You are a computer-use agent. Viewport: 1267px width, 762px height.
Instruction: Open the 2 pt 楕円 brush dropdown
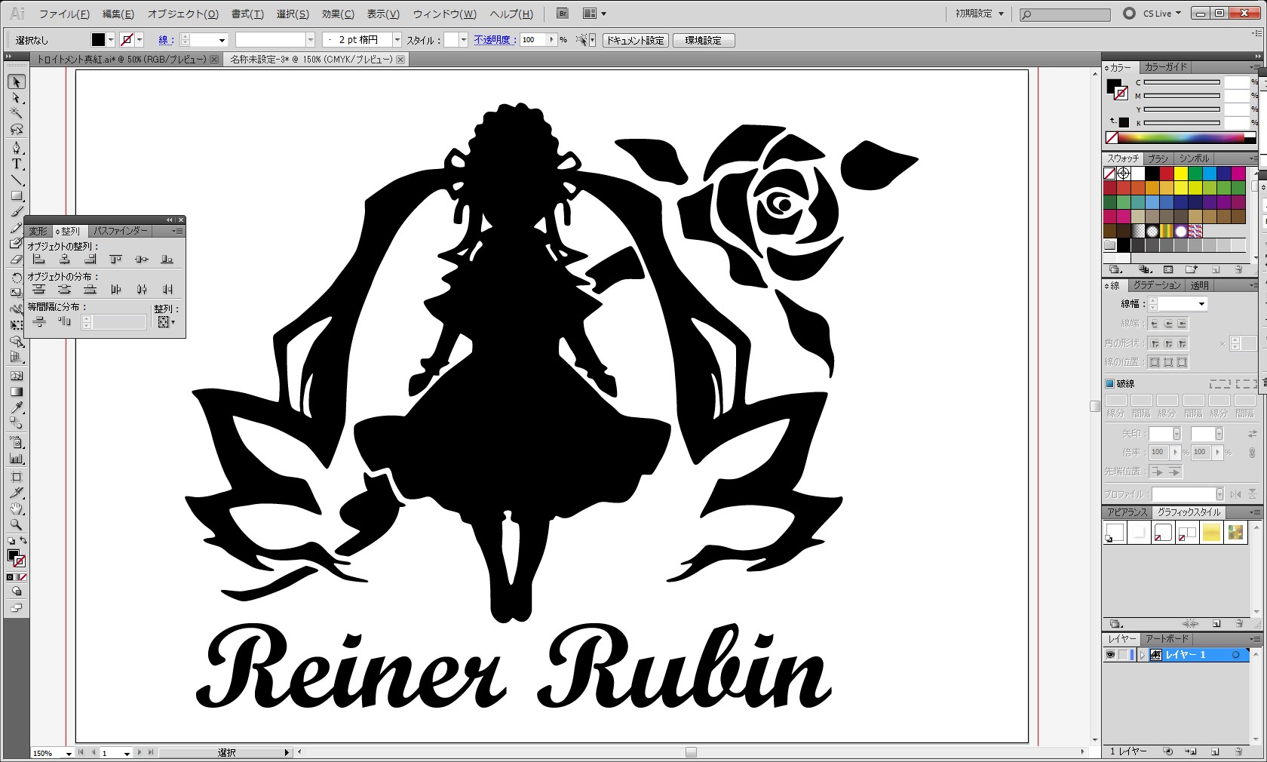click(397, 40)
